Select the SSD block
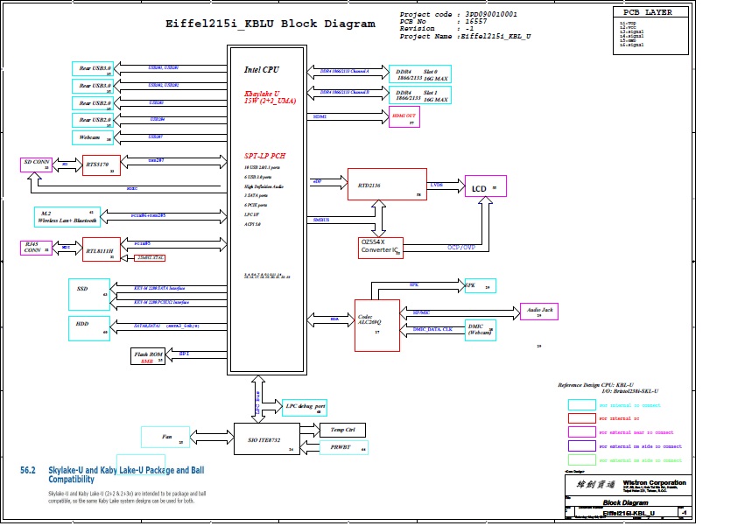Image resolution: width=745 pixels, height=526 pixels. 88,293
